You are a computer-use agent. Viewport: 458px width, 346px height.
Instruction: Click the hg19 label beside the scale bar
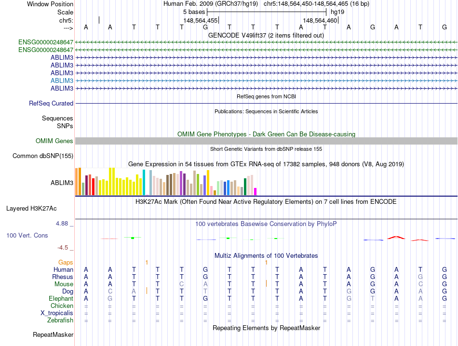pos(337,12)
